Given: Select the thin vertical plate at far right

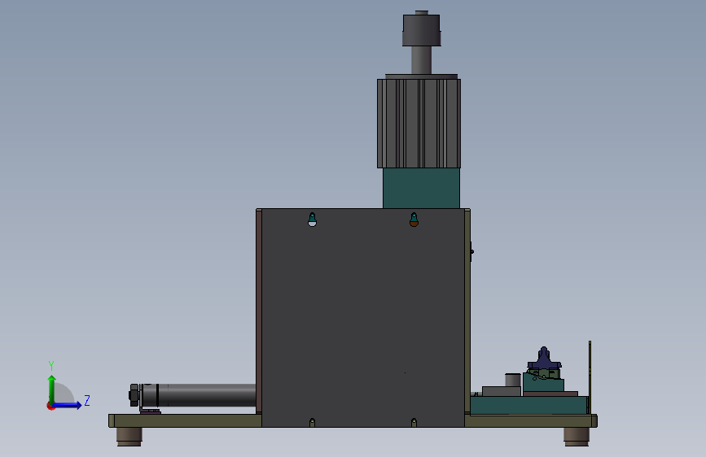Looking at the screenshot, I should click(590, 377).
